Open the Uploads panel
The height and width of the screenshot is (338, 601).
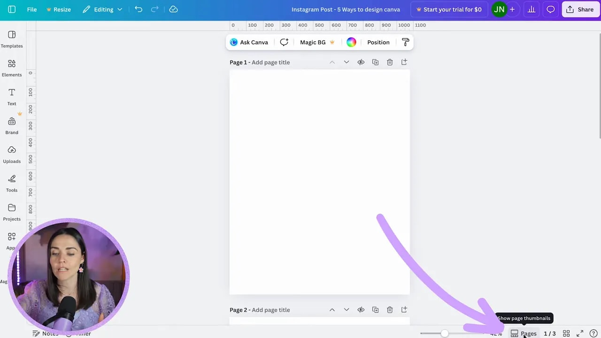pyautogui.click(x=12, y=154)
